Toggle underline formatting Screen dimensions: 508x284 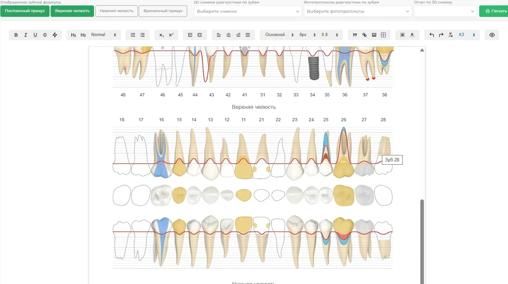tap(35, 35)
